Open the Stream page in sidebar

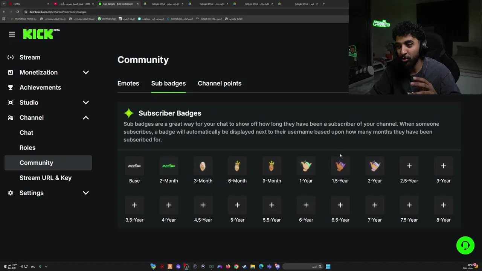30,57
